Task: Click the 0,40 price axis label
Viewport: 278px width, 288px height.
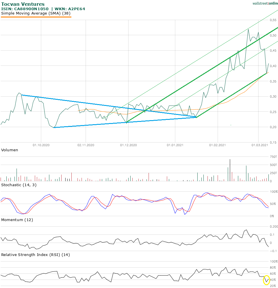Action: click(273, 66)
